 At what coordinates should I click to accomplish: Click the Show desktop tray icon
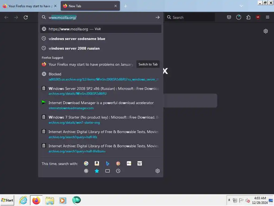point(271,200)
